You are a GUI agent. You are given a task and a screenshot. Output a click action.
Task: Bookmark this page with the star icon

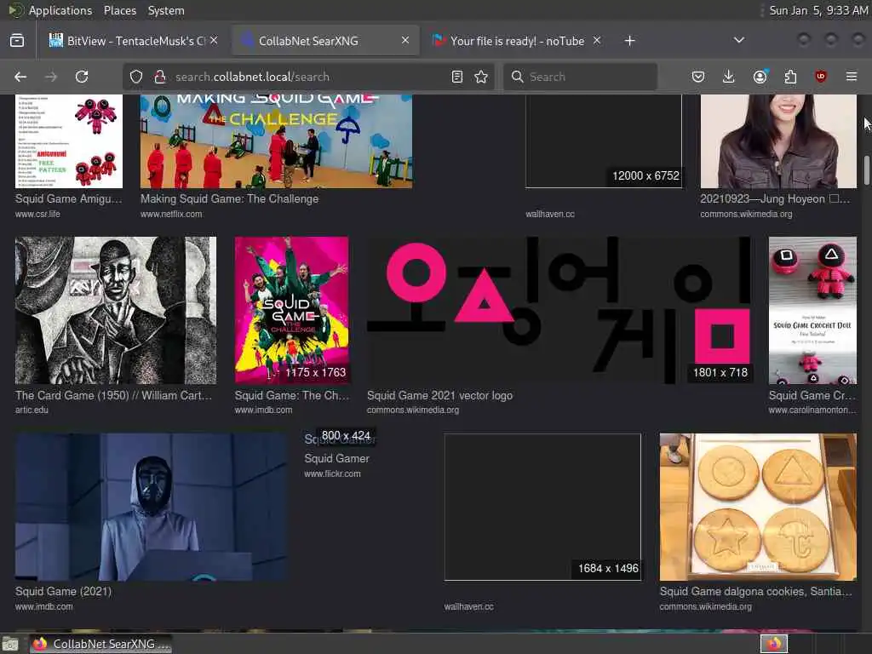[x=482, y=77]
